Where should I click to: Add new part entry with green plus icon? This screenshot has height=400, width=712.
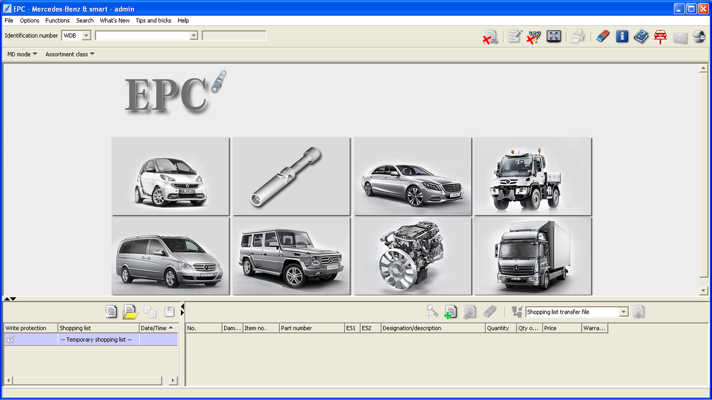[451, 312]
